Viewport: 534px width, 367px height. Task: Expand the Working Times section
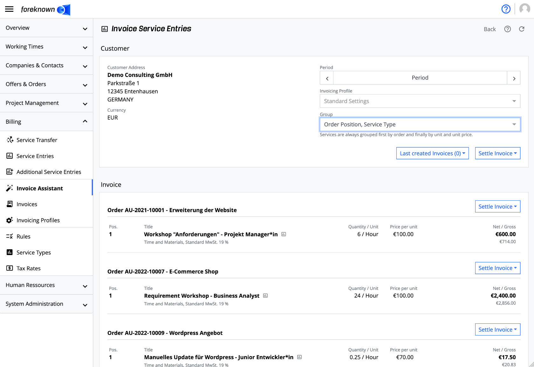coord(46,47)
